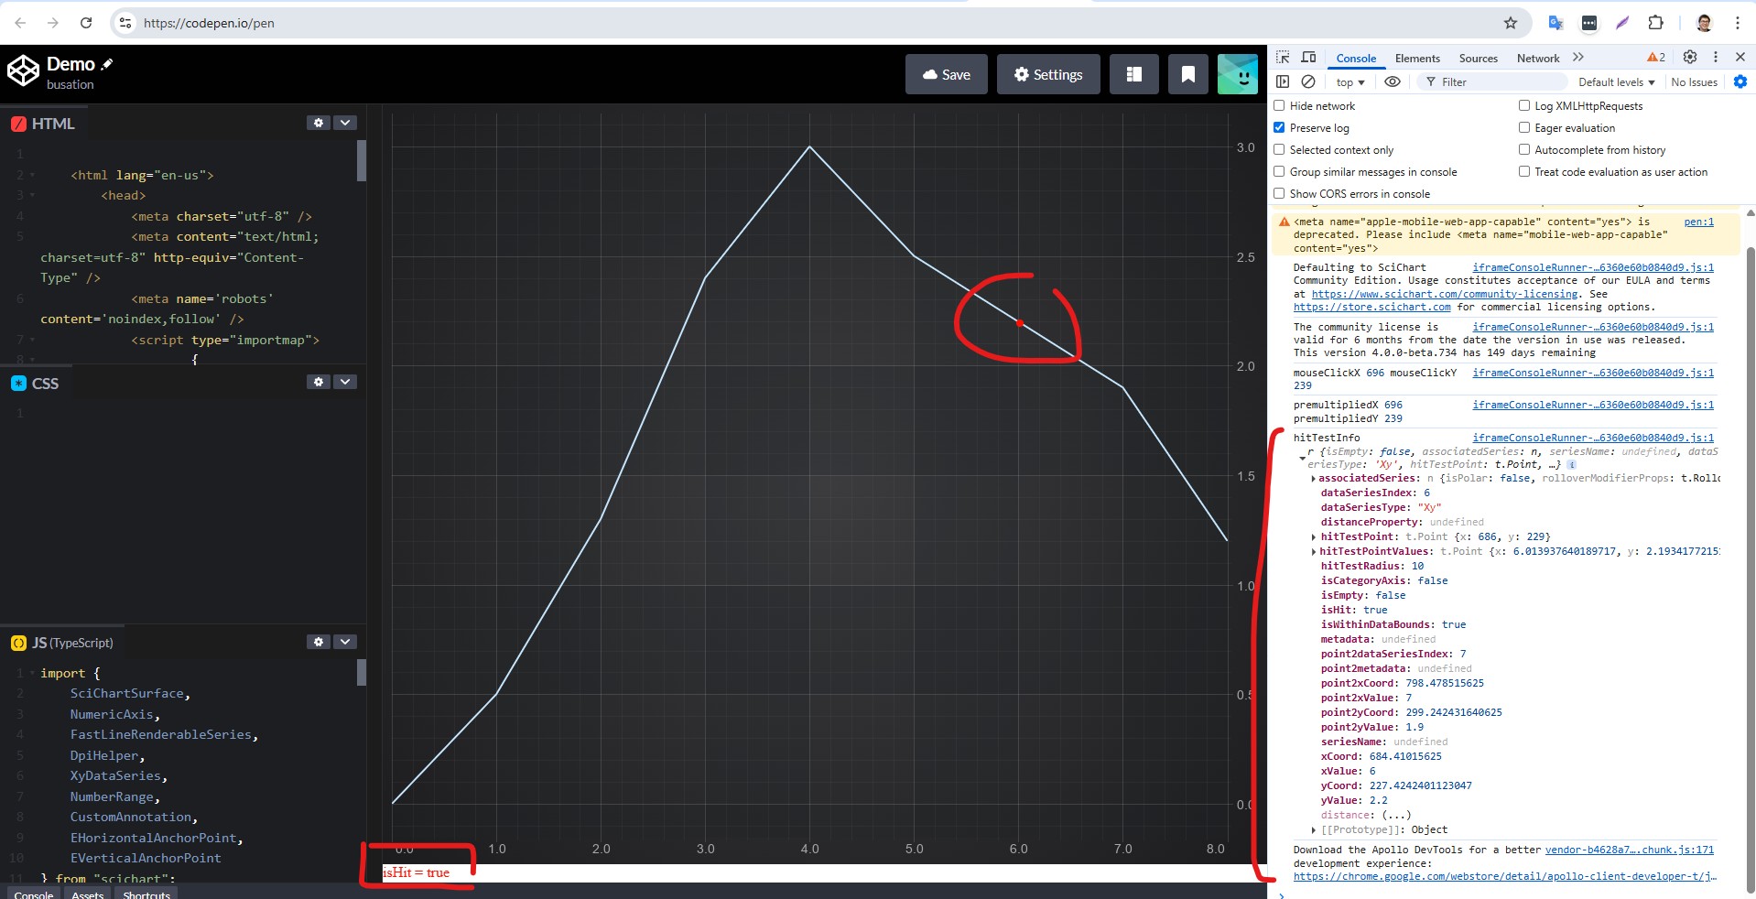Toggle the device toolbar icon in DevTools
Screen dimensions: 1756x899
[1308, 57]
